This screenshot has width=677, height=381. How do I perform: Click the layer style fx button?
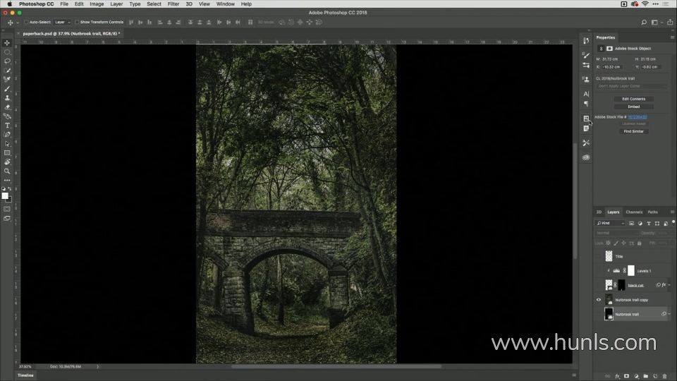tap(617, 376)
